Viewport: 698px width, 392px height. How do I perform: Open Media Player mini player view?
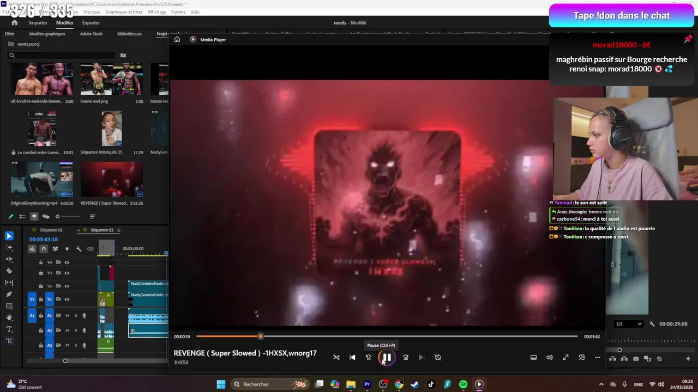pos(582,357)
